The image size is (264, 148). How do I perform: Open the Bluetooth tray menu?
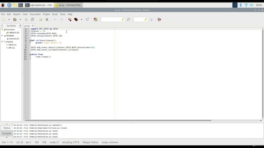coord(240,5)
